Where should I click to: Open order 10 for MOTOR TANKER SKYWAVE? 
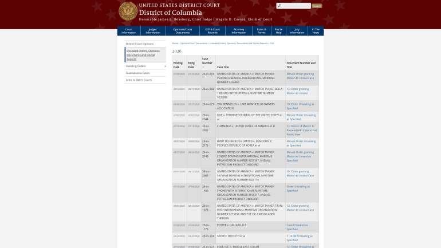[x=300, y=174]
